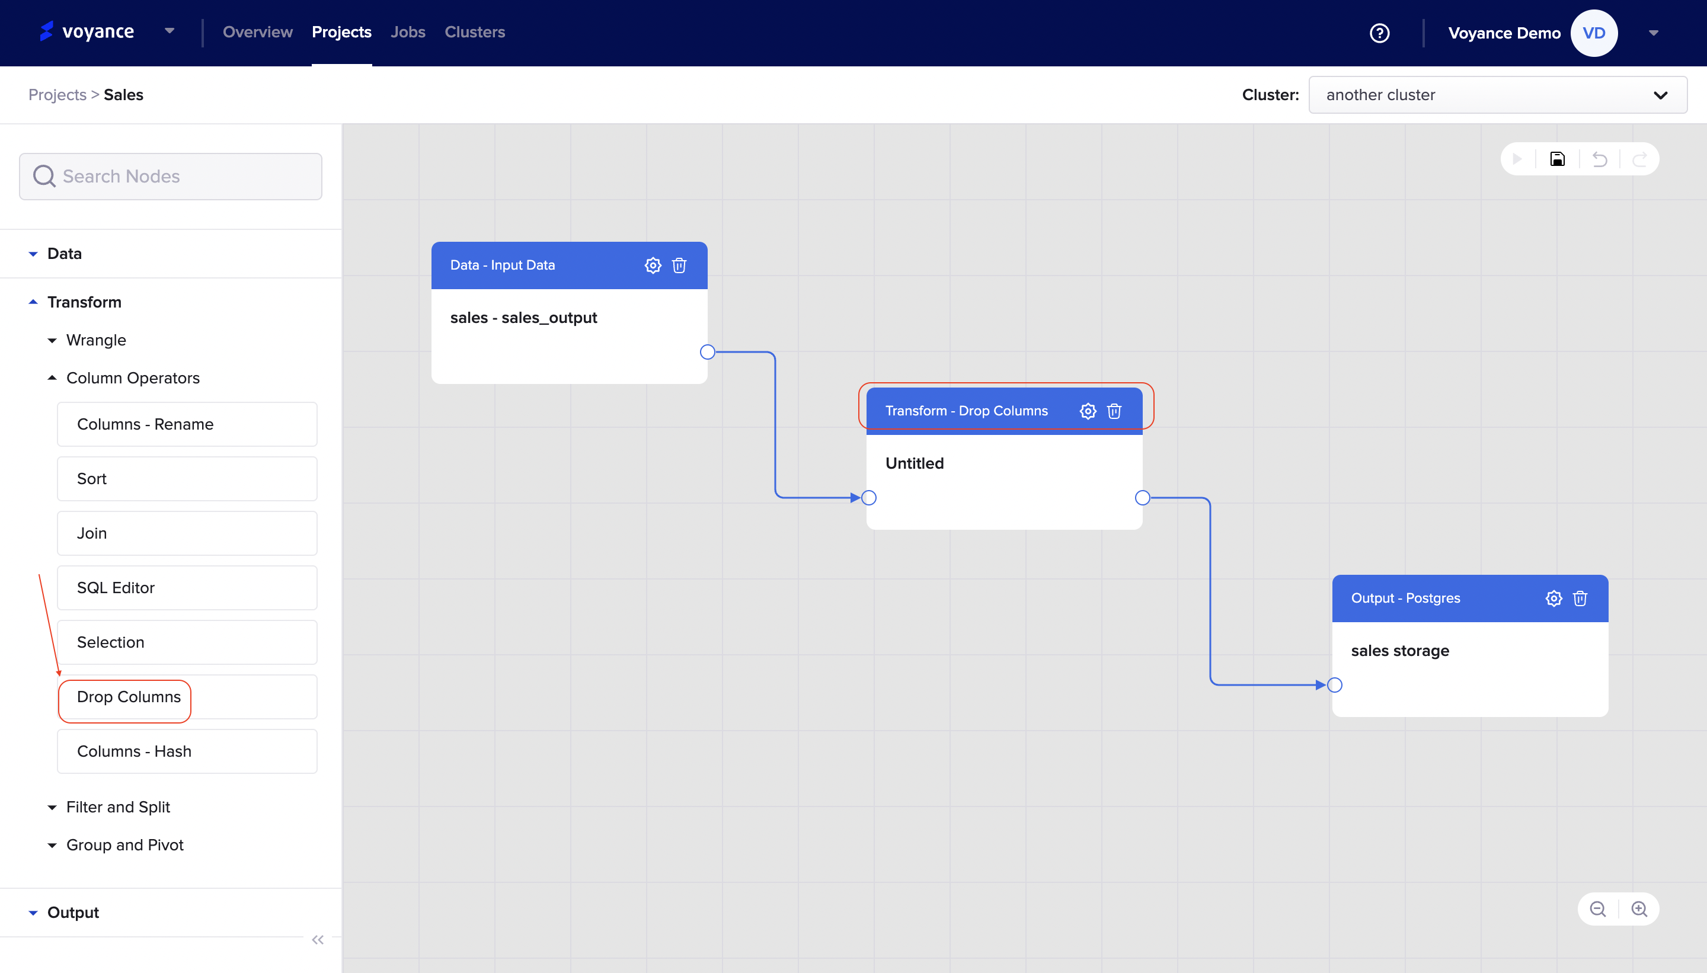Open settings gear on Output - Postgres node
The height and width of the screenshot is (973, 1707).
click(x=1553, y=598)
